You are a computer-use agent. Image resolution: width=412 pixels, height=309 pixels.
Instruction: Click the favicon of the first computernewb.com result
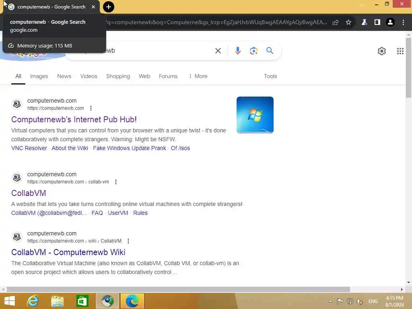(x=17, y=104)
